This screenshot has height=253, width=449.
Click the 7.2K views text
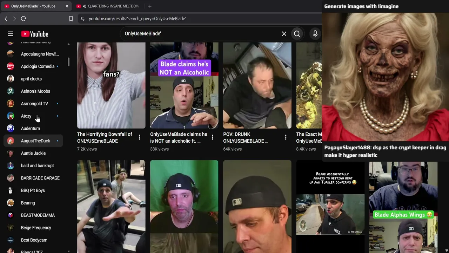(x=87, y=149)
